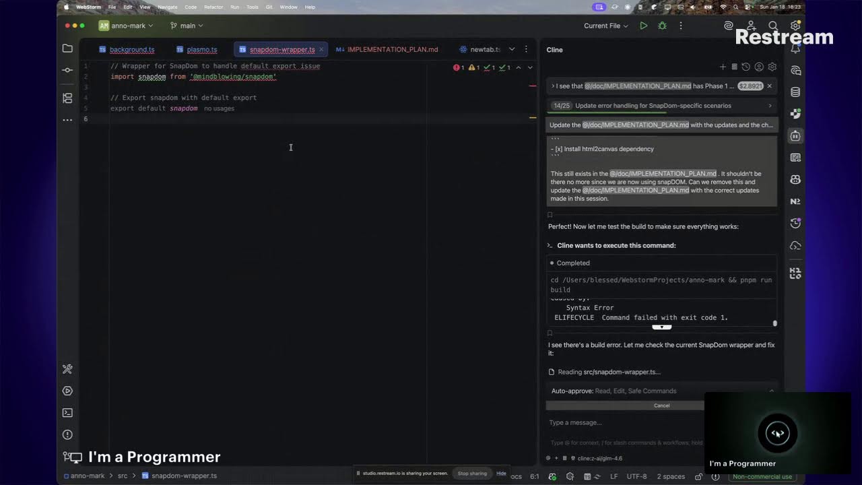Open the AI Assistant spiral icon in toolbar
Image resolution: width=862 pixels, height=485 pixels.
pos(729,26)
